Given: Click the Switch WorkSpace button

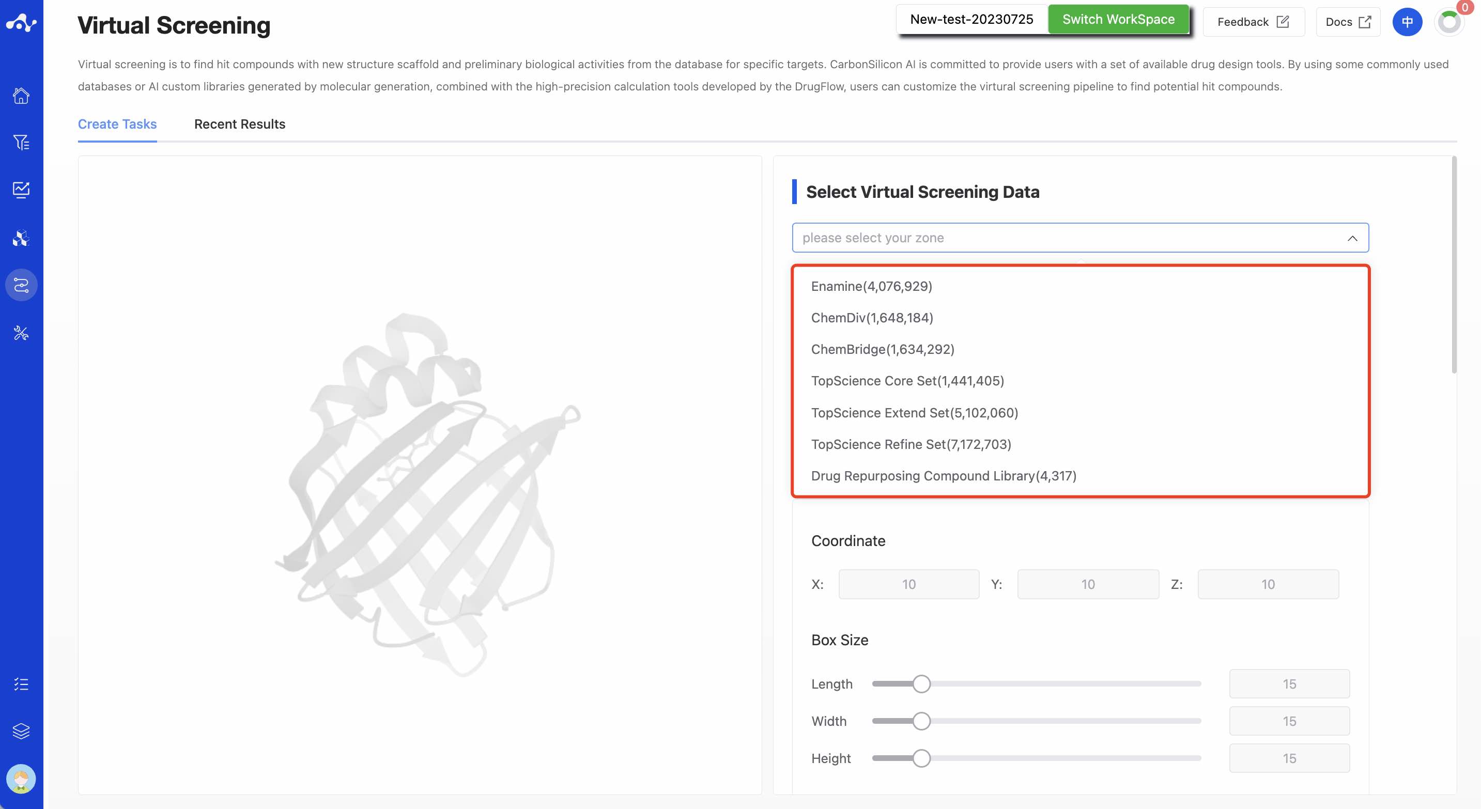Looking at the screenshot, I should 1118,20.
